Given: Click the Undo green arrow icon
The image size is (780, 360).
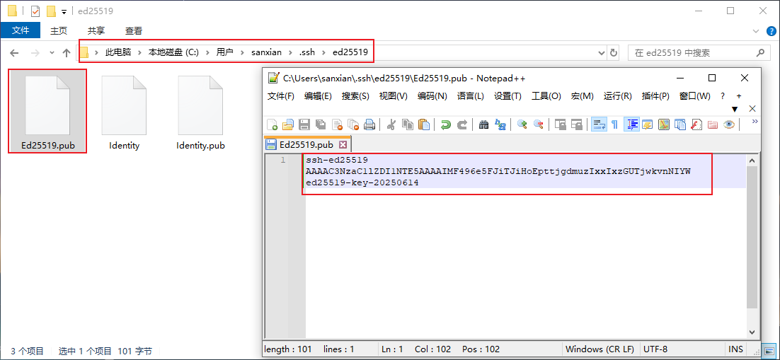Looking at the screenshot, I should (x=445, y=124).
